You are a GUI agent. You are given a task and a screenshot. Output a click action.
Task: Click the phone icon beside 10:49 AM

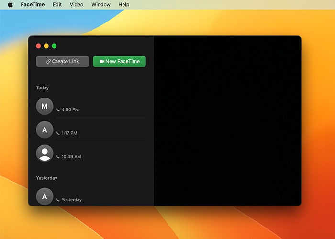tap(58, 157)
